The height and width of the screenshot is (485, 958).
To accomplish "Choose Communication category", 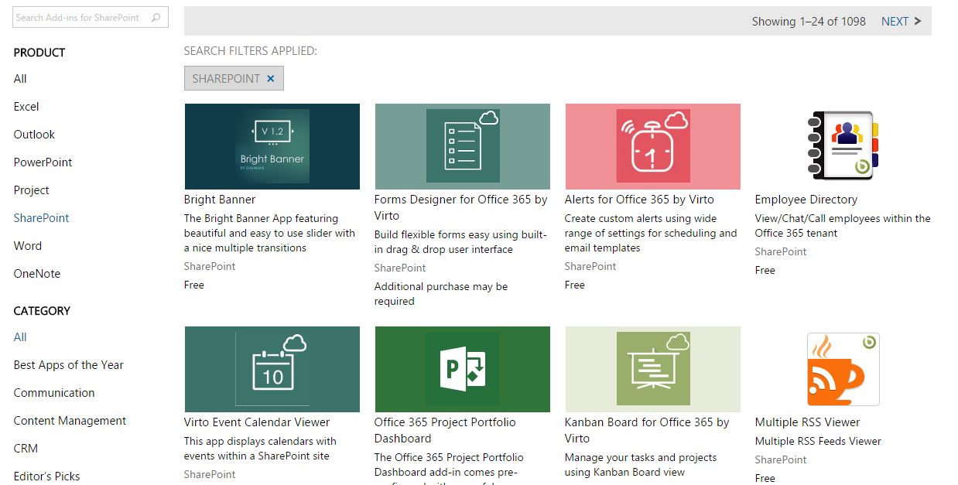I will 54,393.
